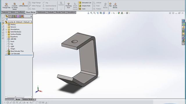This screenshot has width=186, height=104.
Task: Expand more manager tabs chevron
Action: tap(31, 16)
